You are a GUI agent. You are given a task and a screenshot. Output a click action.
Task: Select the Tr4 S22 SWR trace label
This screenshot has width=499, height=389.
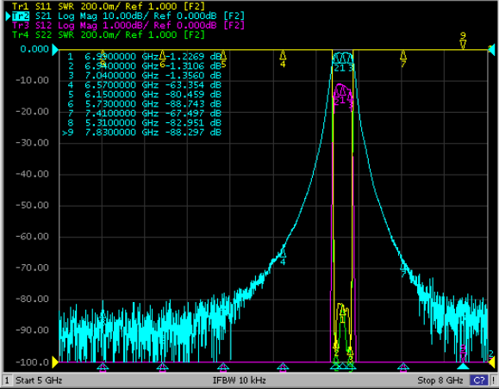(109, 34)
